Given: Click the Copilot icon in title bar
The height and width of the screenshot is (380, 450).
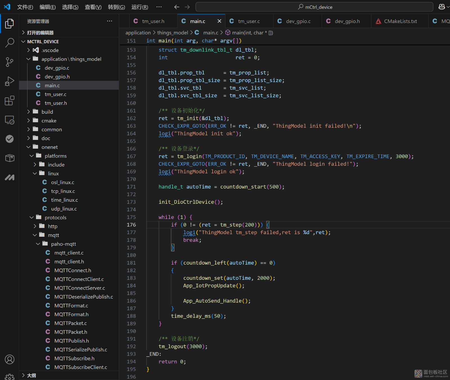Looking at the screenshot, I should click(x=442, y=7).
